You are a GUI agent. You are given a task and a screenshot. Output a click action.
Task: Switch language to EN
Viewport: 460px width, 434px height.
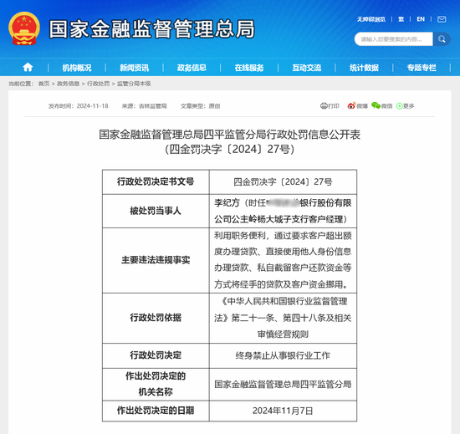coord(421,19)
